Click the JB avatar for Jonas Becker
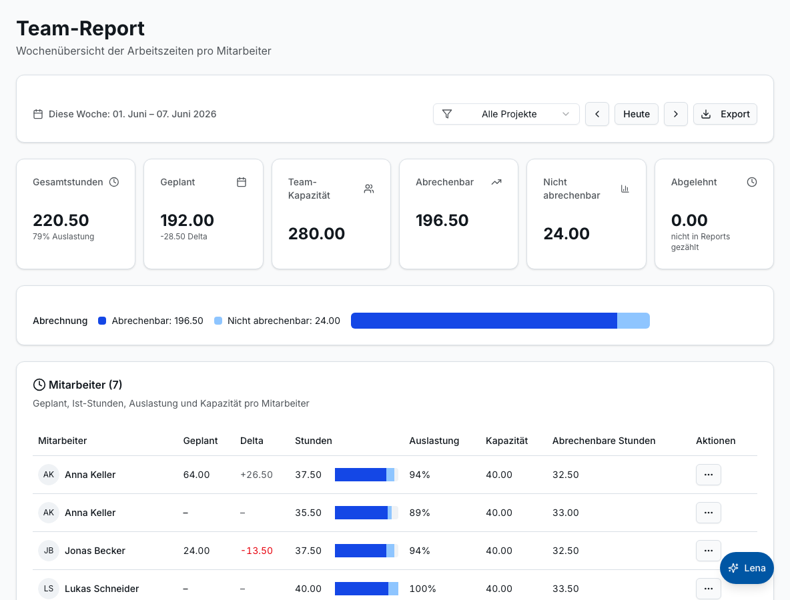The width and height of the screenshot is (790, 600). (x=48, y=551)
